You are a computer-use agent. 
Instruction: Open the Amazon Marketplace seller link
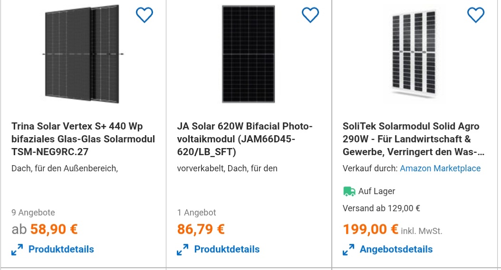tap(440, 168)
